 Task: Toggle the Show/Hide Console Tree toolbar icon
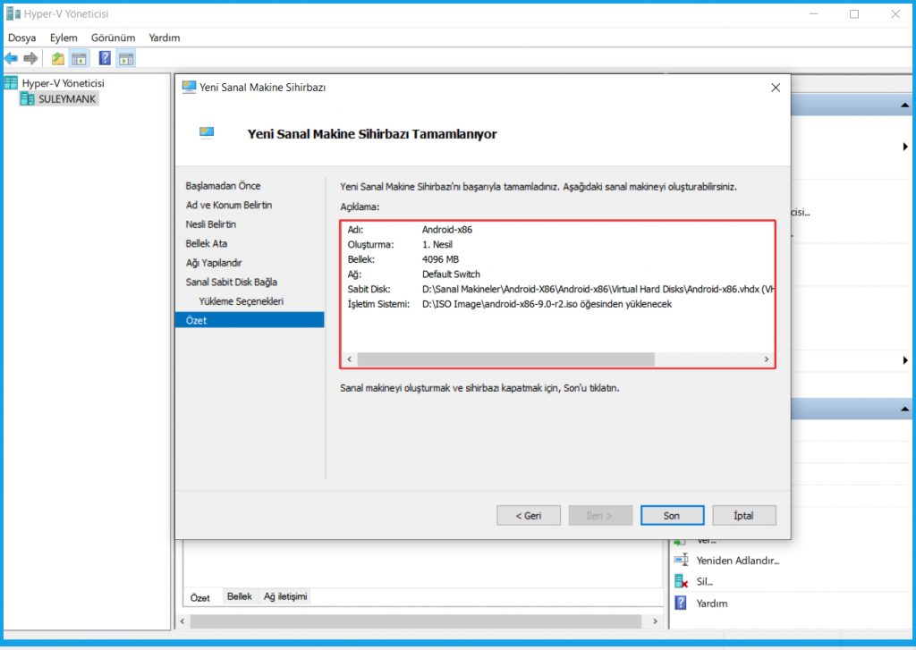click(x=79, y=58)
